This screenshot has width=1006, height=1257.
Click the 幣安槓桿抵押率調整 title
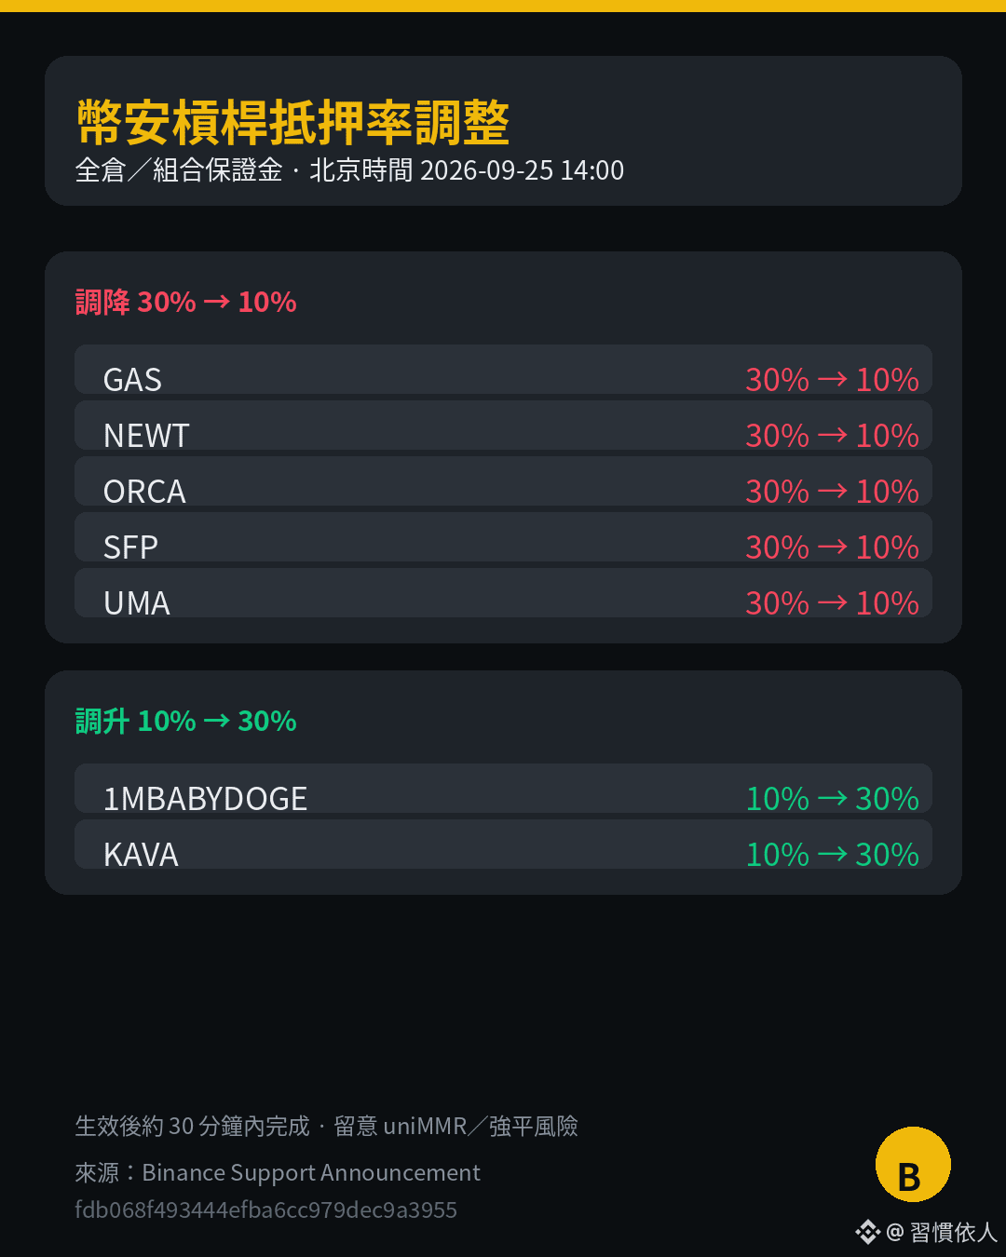click(x=292, y=122)
